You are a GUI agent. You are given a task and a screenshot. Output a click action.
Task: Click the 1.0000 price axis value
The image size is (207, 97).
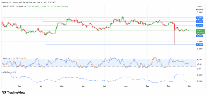pyautogui.click(x=200, y=42)
